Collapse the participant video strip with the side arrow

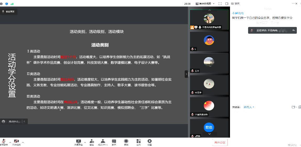point(186,74)
